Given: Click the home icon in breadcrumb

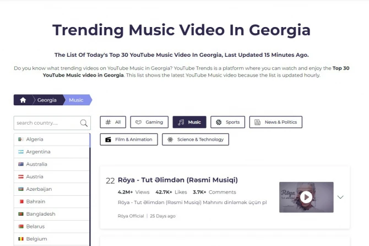Looking at the screenshot, I should pyautogui.click(x=23, y=100).
